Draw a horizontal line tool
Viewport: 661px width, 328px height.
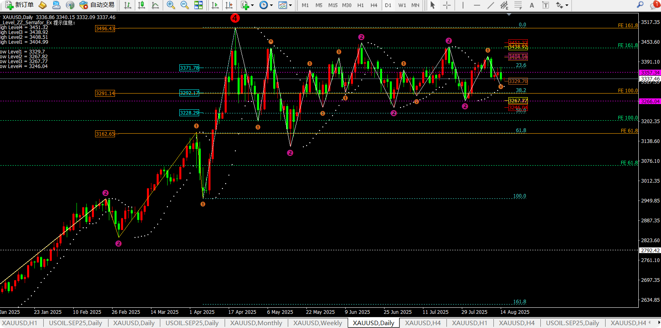[x=477, y=5]
